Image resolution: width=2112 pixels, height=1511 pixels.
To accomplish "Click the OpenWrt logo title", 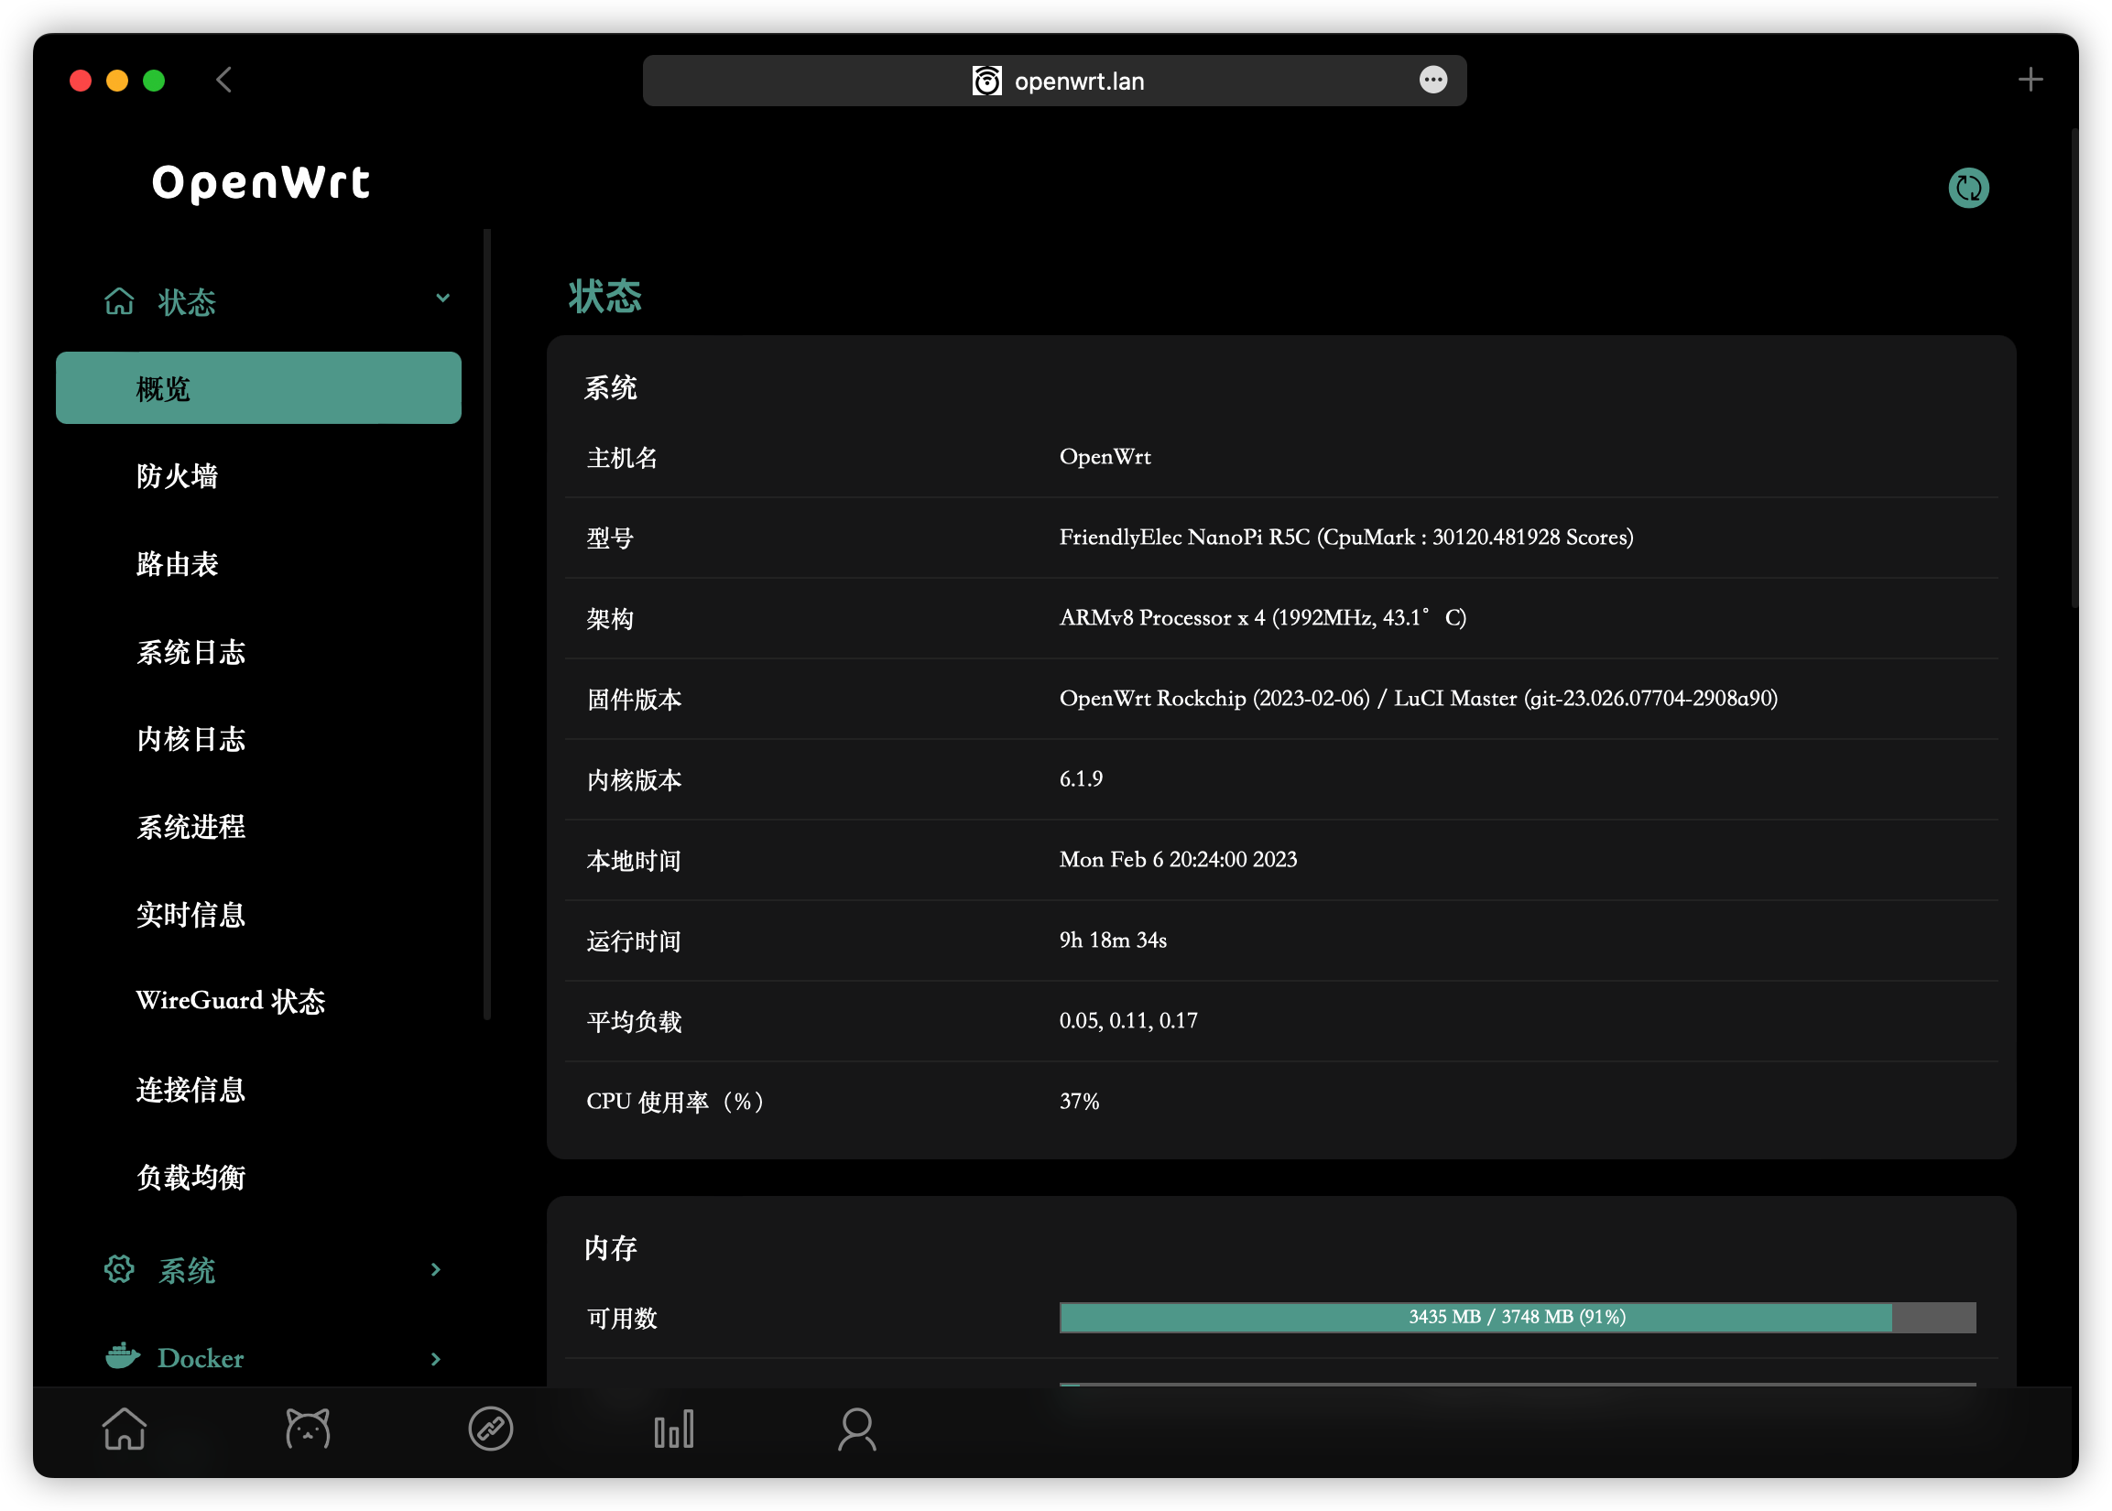I will tap(260, 182).
